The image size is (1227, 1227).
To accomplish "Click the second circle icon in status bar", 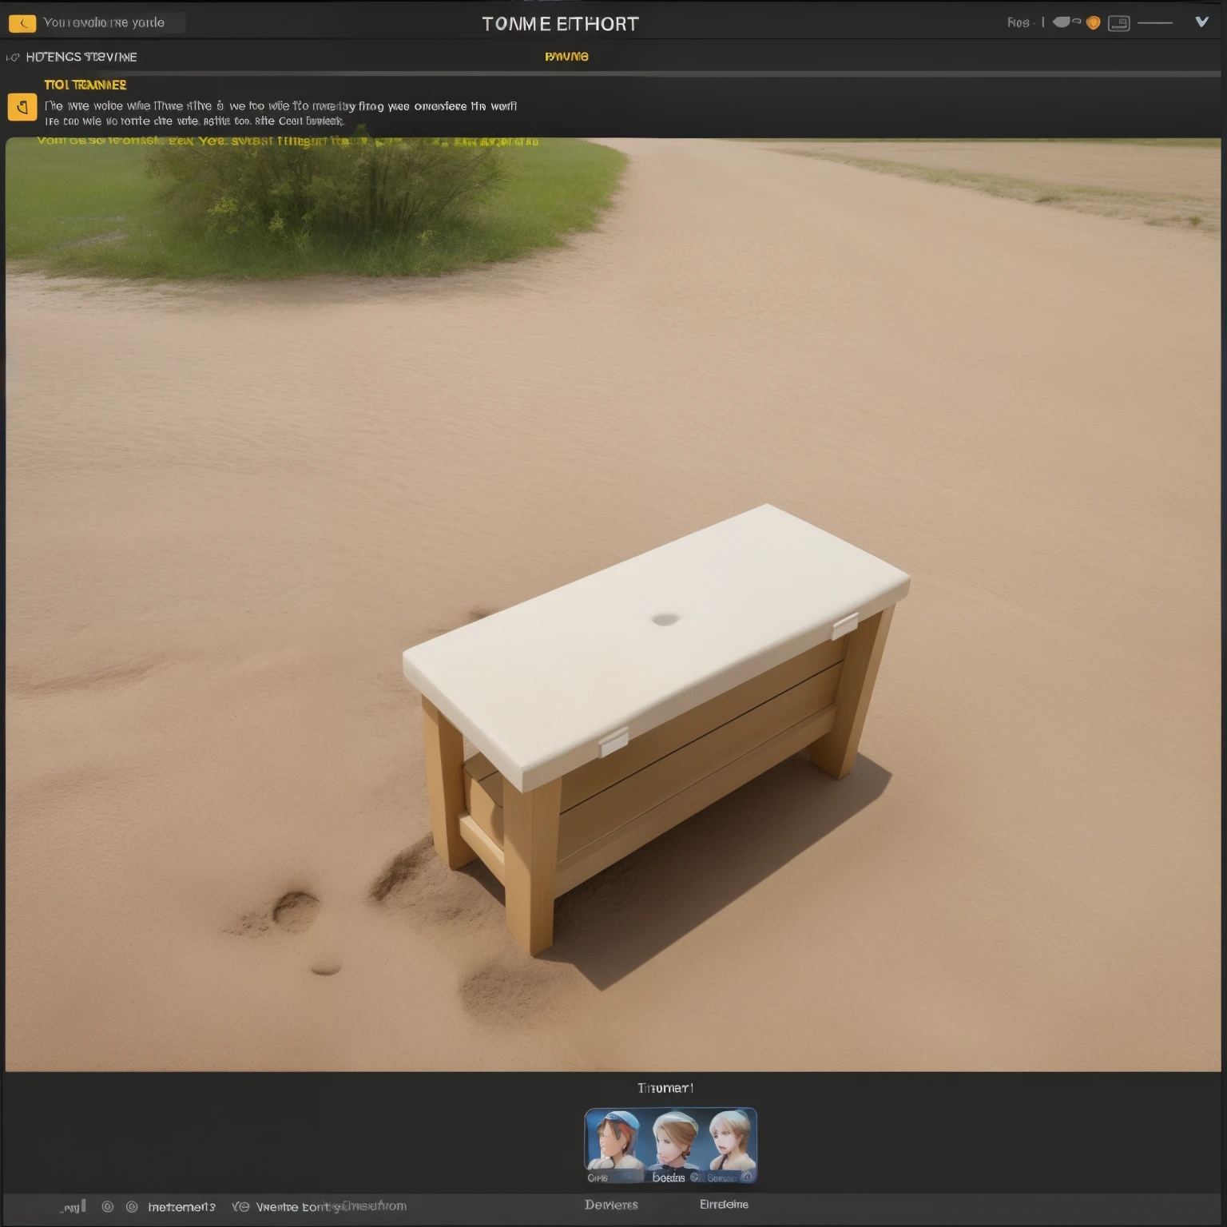I will [x=132, y=1206].
